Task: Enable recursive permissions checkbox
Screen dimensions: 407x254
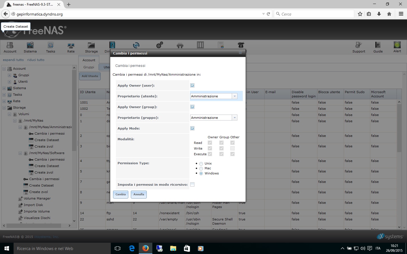Action: tap(192, 185)
